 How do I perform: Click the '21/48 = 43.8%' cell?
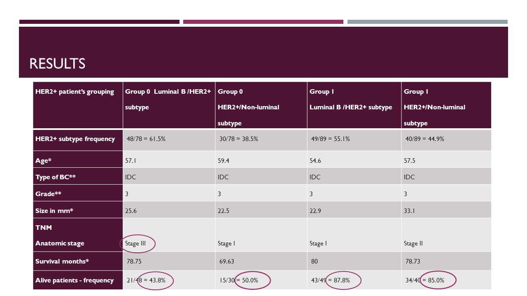(169, 280)
